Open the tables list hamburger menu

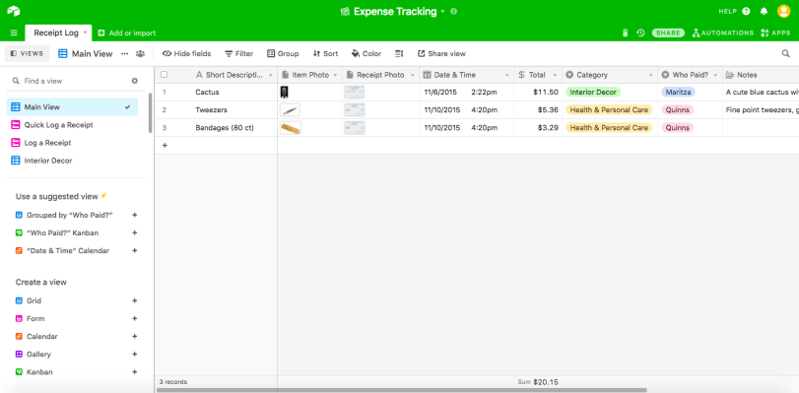tap(14, 33)
